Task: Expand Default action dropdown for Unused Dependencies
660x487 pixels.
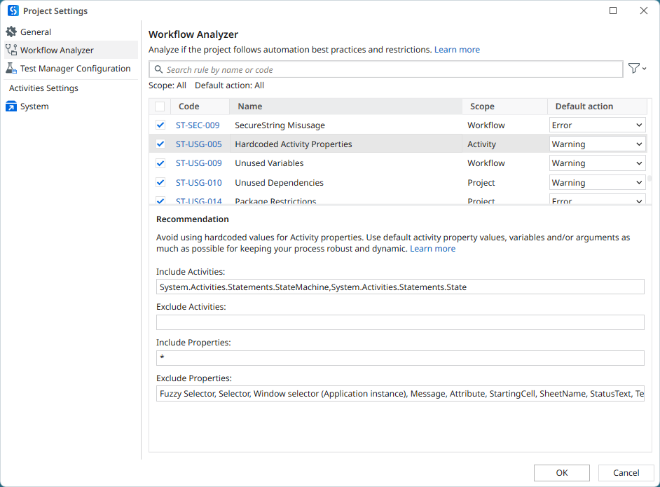Action: point(597,183)
